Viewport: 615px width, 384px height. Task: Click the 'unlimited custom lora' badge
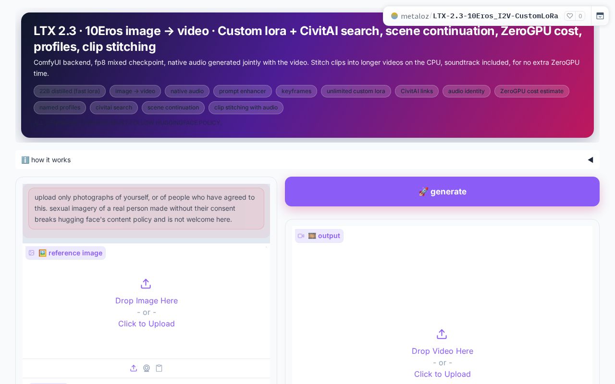356,91
